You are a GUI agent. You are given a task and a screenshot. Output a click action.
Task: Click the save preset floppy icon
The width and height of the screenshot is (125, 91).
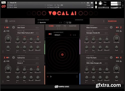67,22
